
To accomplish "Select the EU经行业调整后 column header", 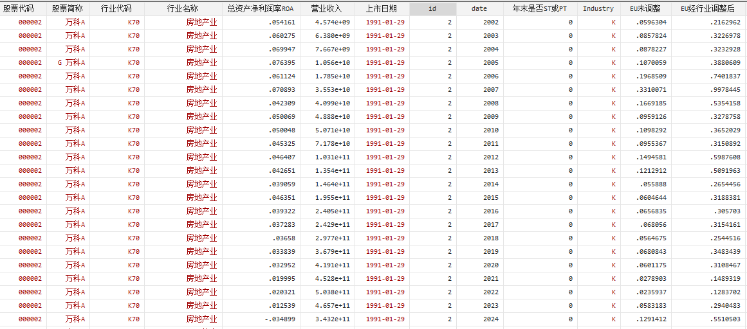I will (x=708, y=9).
